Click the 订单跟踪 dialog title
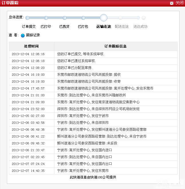 (x=10, y=3)
